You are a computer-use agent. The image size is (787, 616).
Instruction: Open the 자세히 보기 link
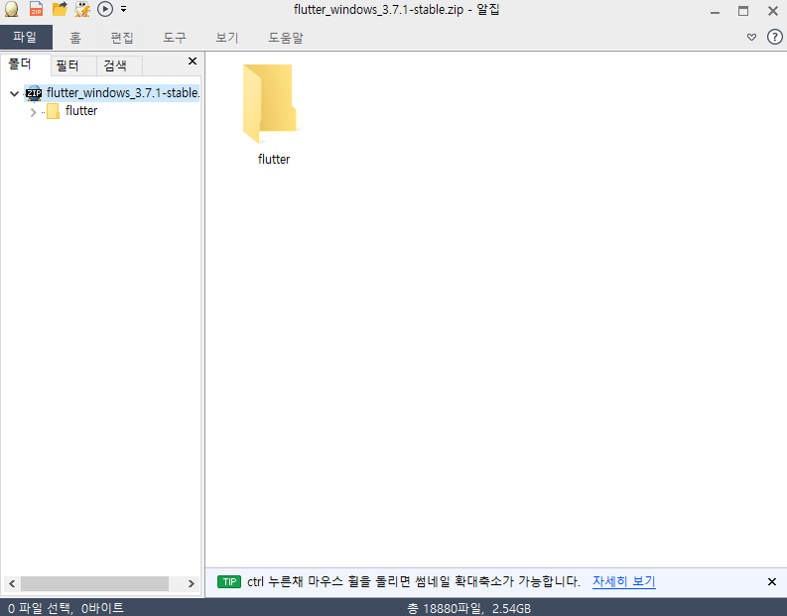coord(624,581)
